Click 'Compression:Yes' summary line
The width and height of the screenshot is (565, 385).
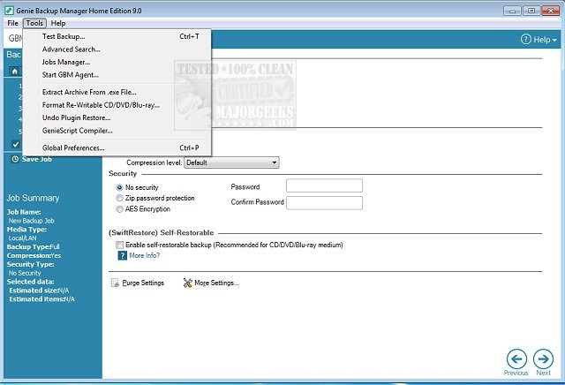click(x=34, y=255)
